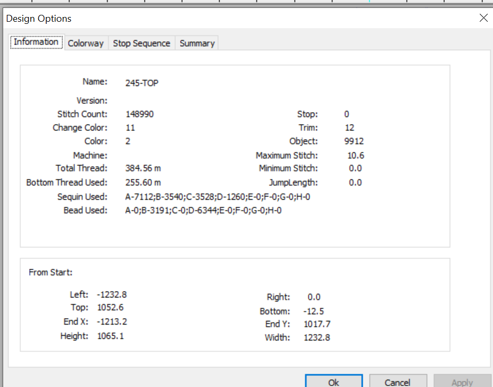Click the Right value 0.0
This screenshot has width=493, height=387.
click(314, 297)
